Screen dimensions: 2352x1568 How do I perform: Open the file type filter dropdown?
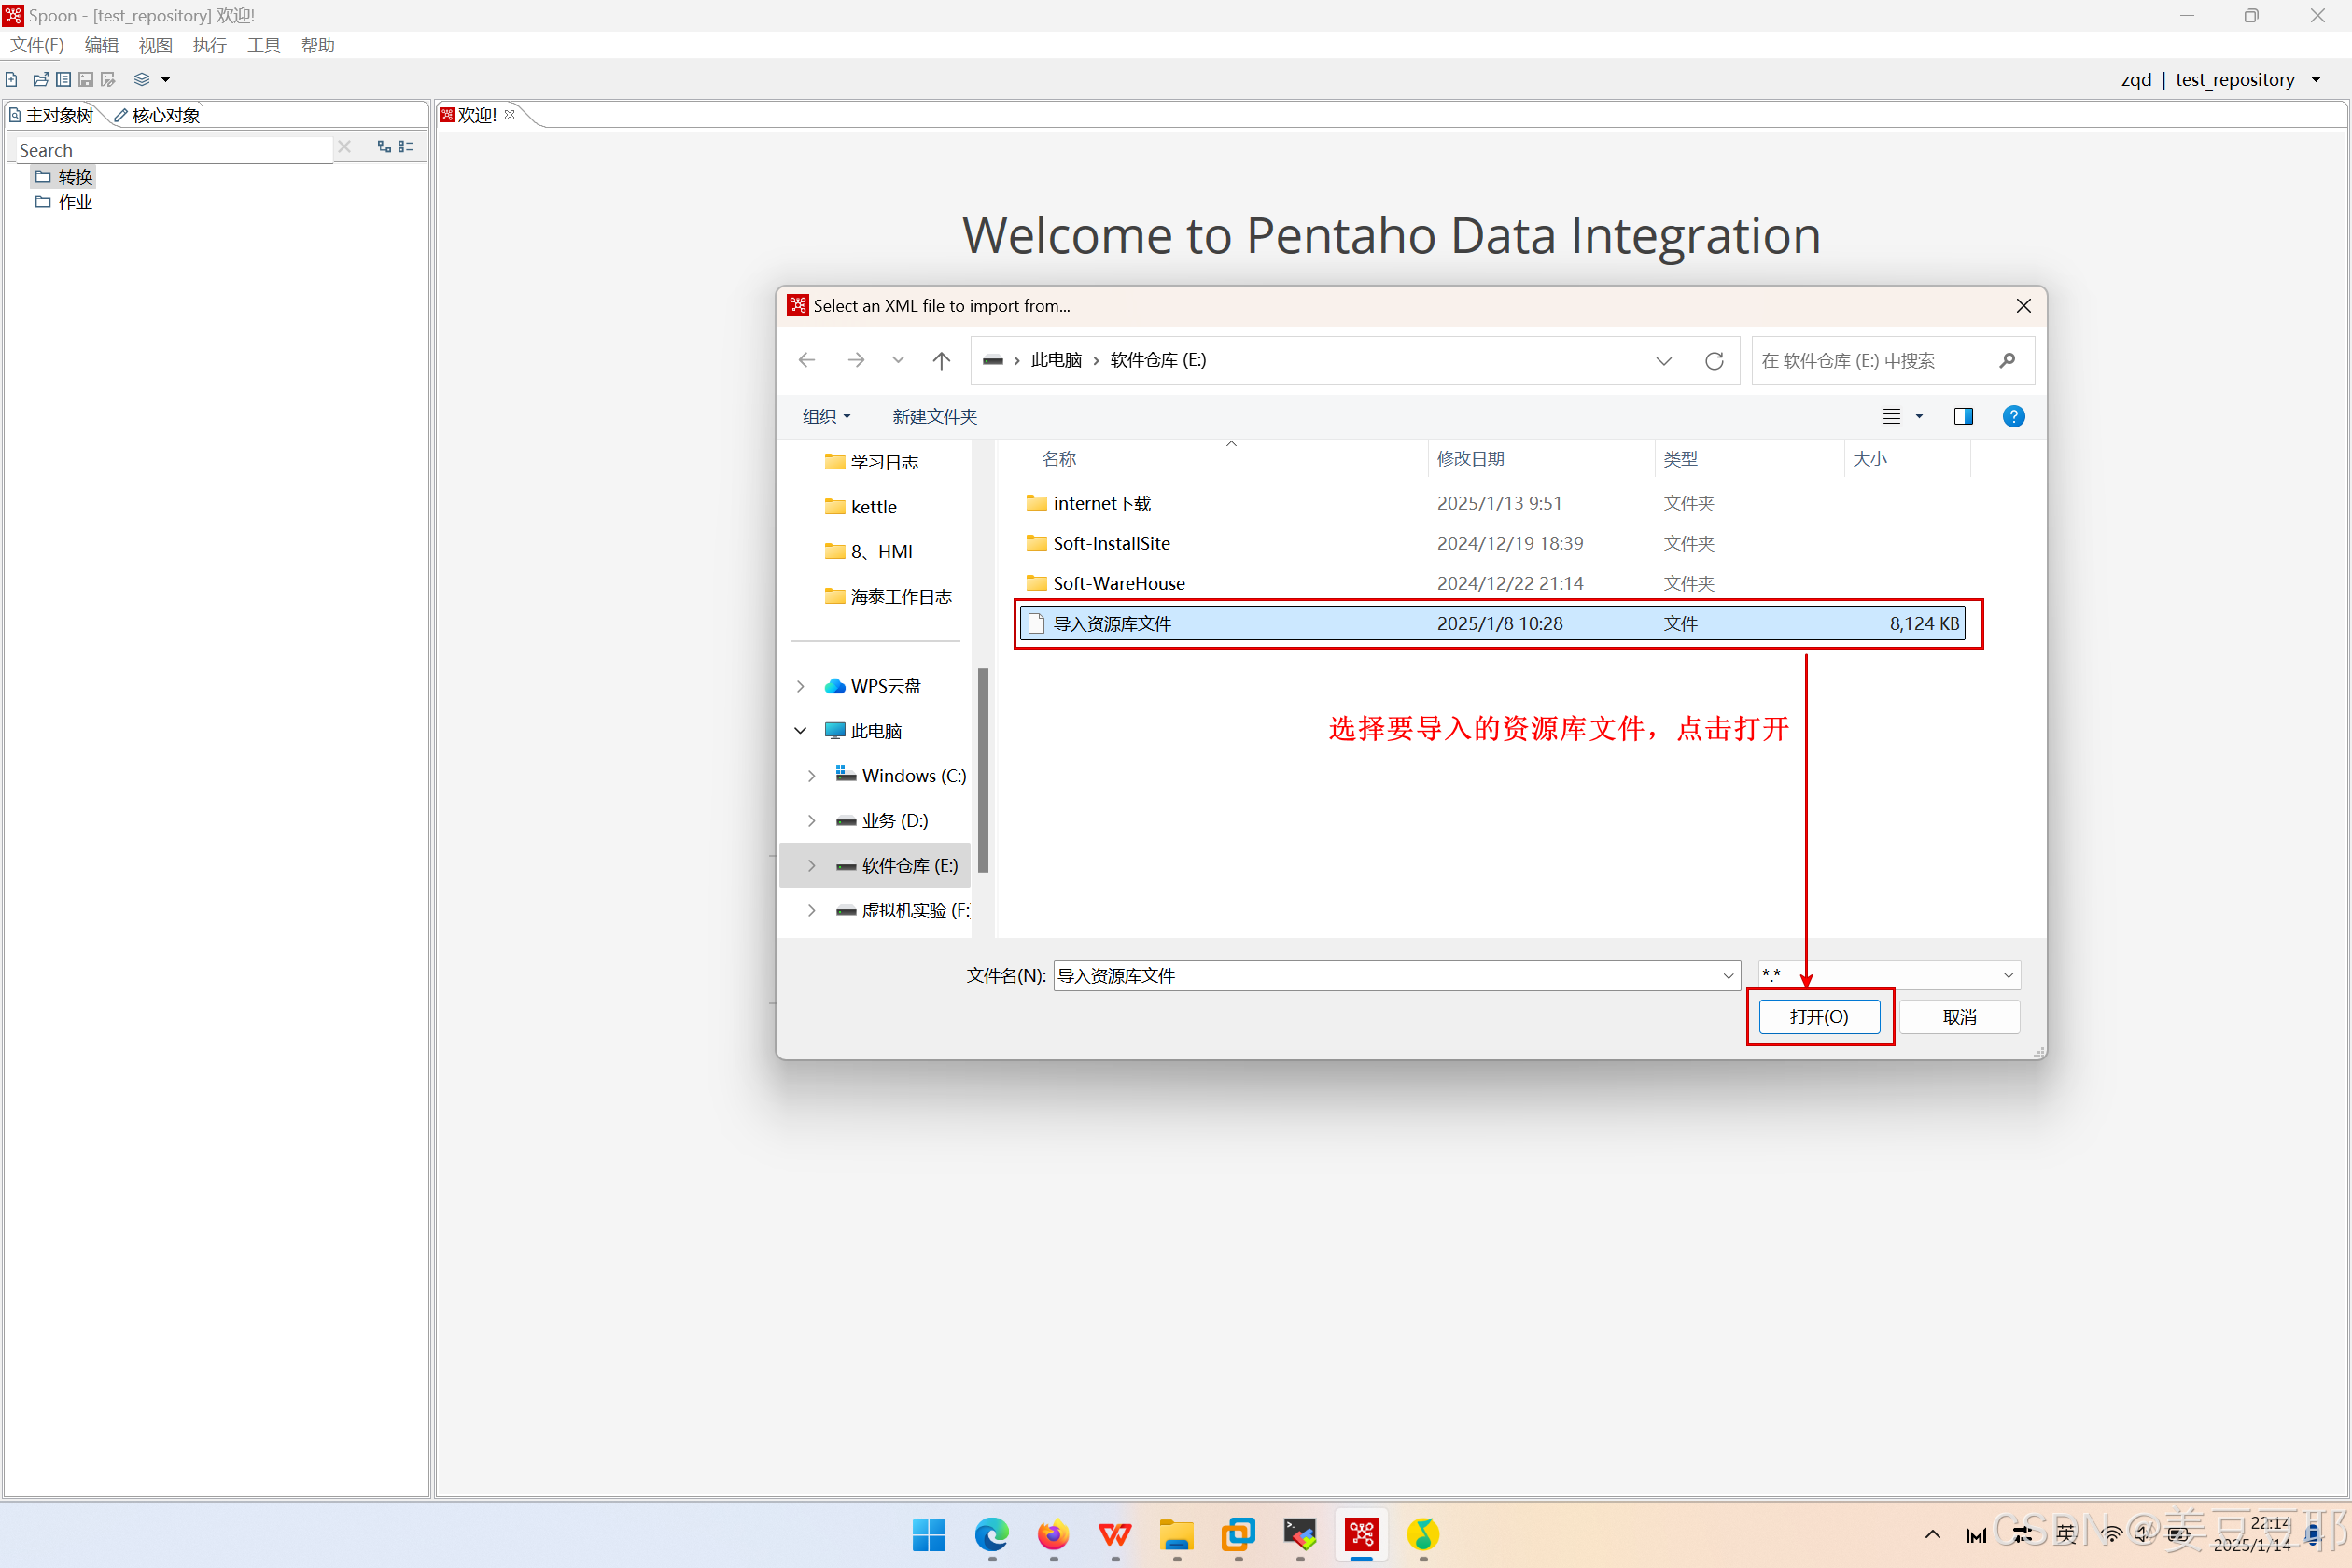click(2008, 976)
